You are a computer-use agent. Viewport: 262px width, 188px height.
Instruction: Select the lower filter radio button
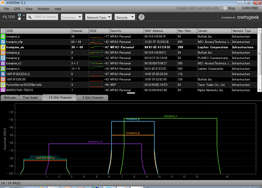19,18
